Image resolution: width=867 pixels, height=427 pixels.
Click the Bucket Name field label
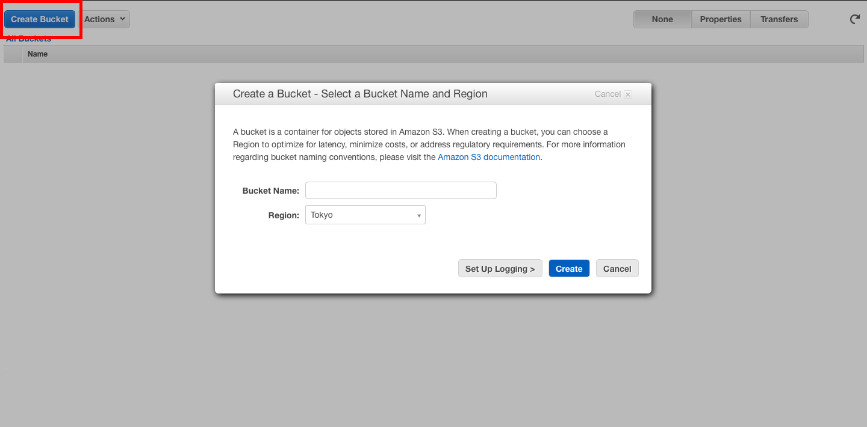(270, 191)
